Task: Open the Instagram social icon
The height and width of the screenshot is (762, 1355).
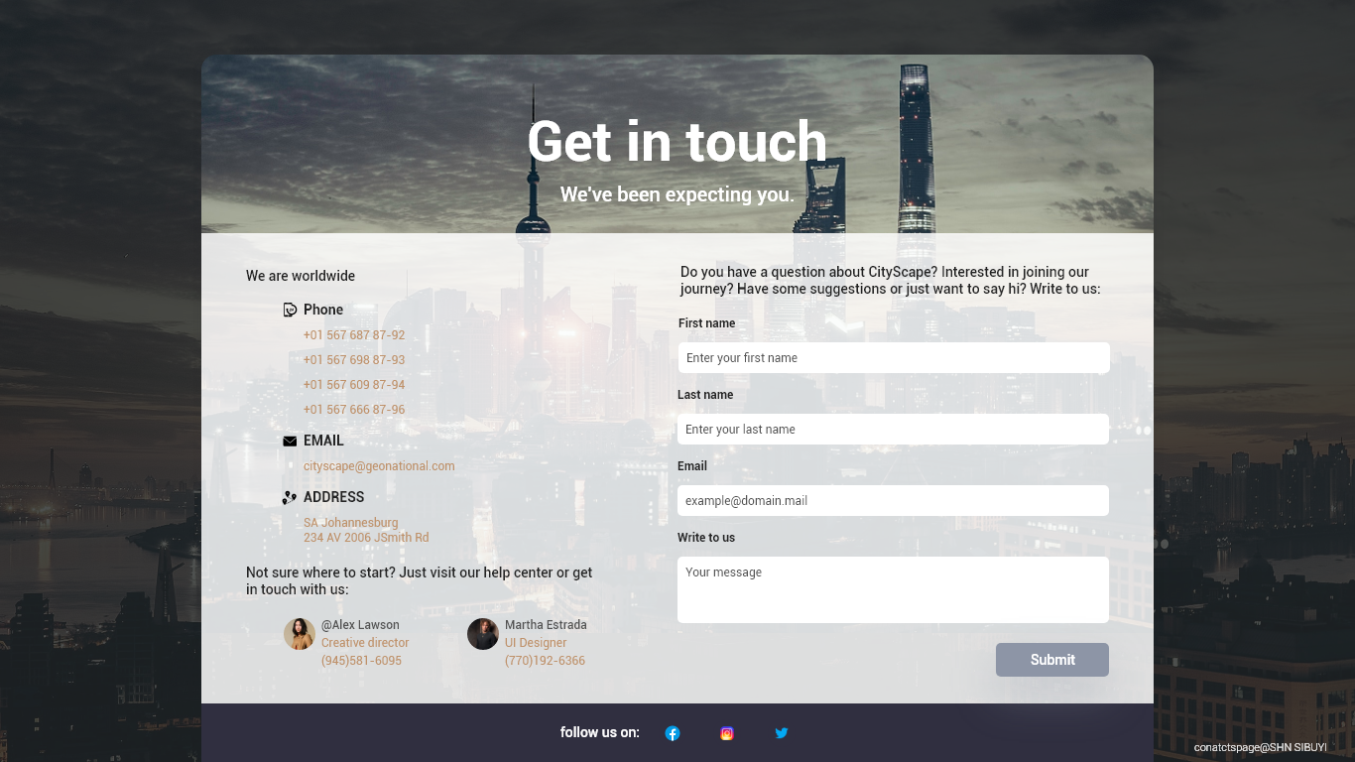Action: click(x=727, y=733)
